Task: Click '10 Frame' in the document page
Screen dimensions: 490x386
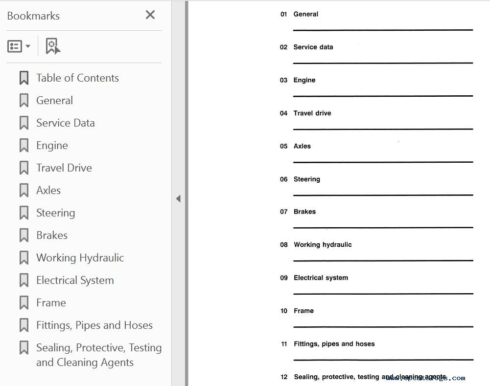Action: [297, 311]
